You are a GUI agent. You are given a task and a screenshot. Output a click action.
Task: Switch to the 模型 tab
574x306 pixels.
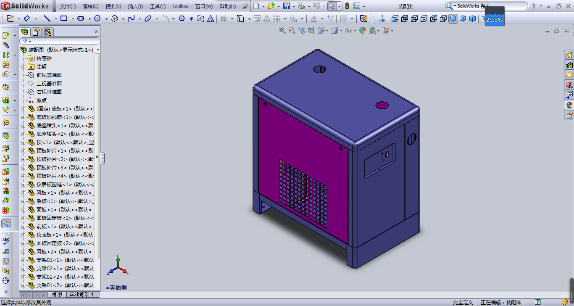click(x=57, y=295)
